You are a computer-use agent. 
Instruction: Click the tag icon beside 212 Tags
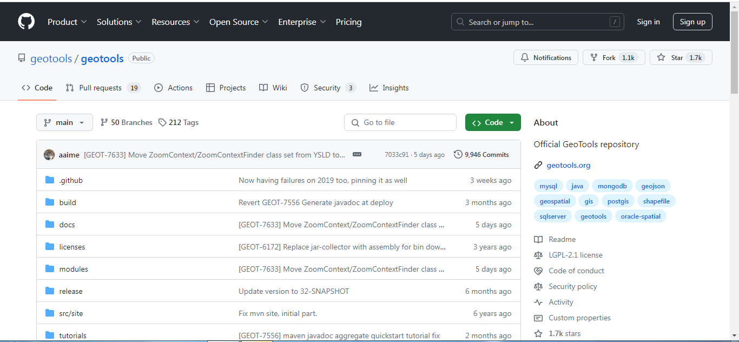pyautogui.click(x=162, y=123)
